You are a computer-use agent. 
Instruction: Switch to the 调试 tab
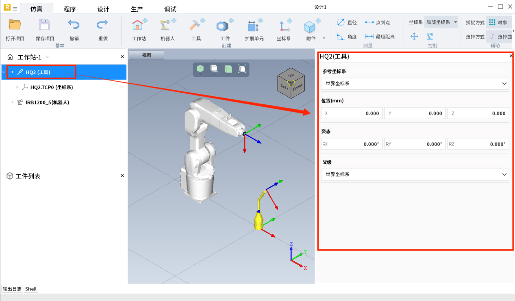[x=170, y=9]
